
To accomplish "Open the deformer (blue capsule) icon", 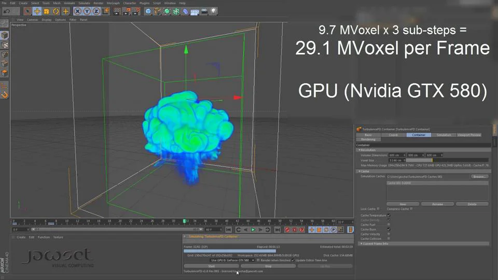I will 186,12.
